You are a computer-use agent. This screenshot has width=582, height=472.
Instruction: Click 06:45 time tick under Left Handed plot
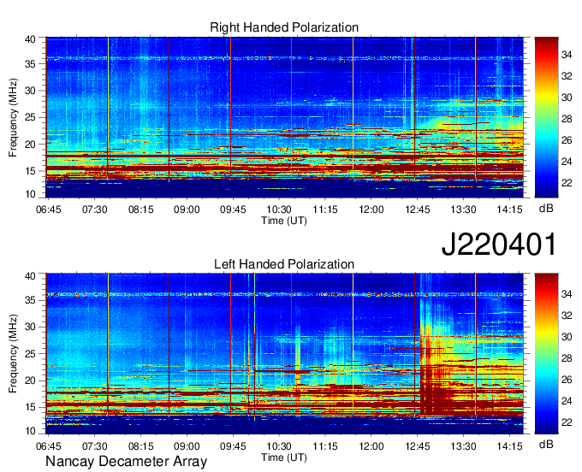click(49, 446)
